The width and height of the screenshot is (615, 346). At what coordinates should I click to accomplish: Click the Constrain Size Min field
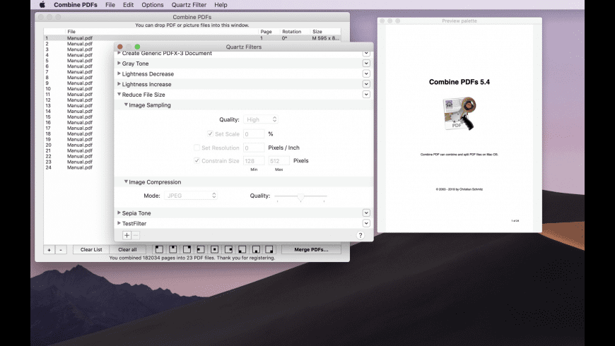click(x=254, y=161)
